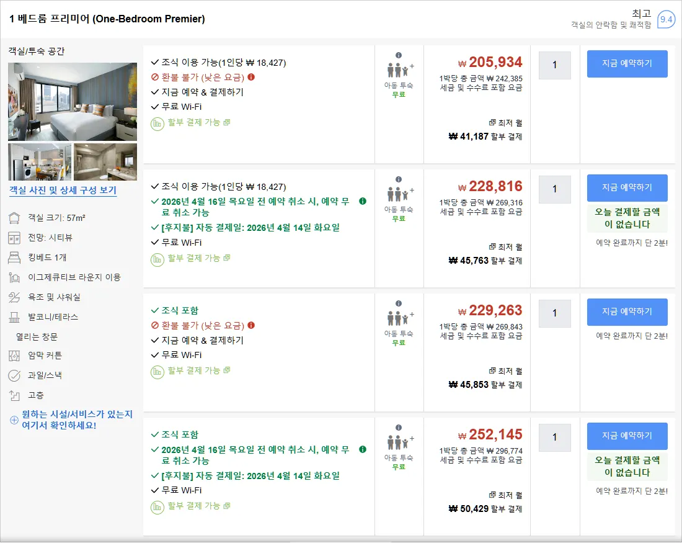Open the room quantity dropdown in the ₩252,145 row
Image resolution: width=682 pixels, height=543 pixels.
(554, 438)
